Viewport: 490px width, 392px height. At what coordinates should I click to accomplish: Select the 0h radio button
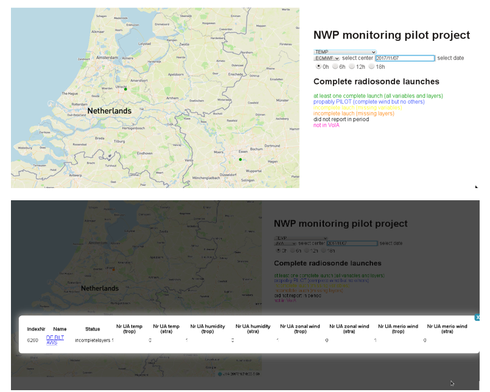pyautogui.click(x=317, y=66)
